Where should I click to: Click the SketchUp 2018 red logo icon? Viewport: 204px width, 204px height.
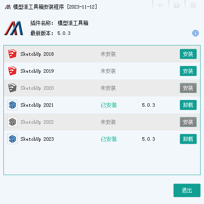[x=12, y=54]
